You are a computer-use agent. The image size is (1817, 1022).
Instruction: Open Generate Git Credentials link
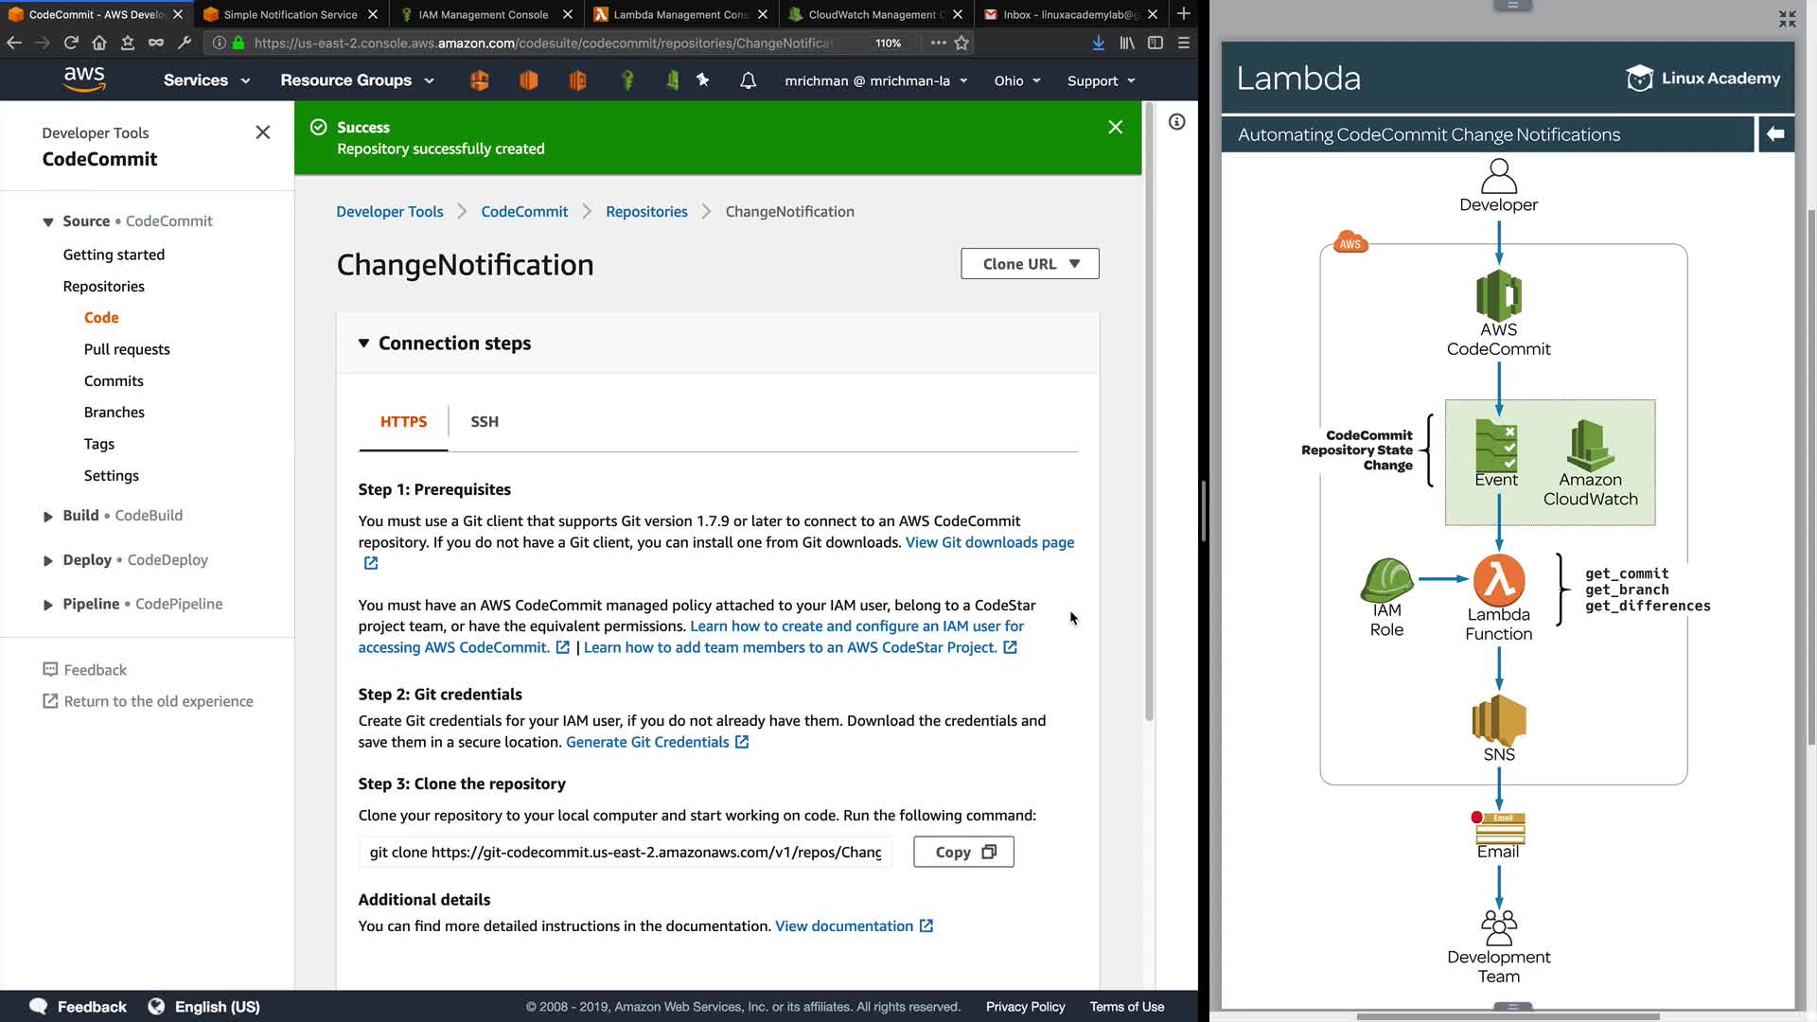click(x=647, y=743)
